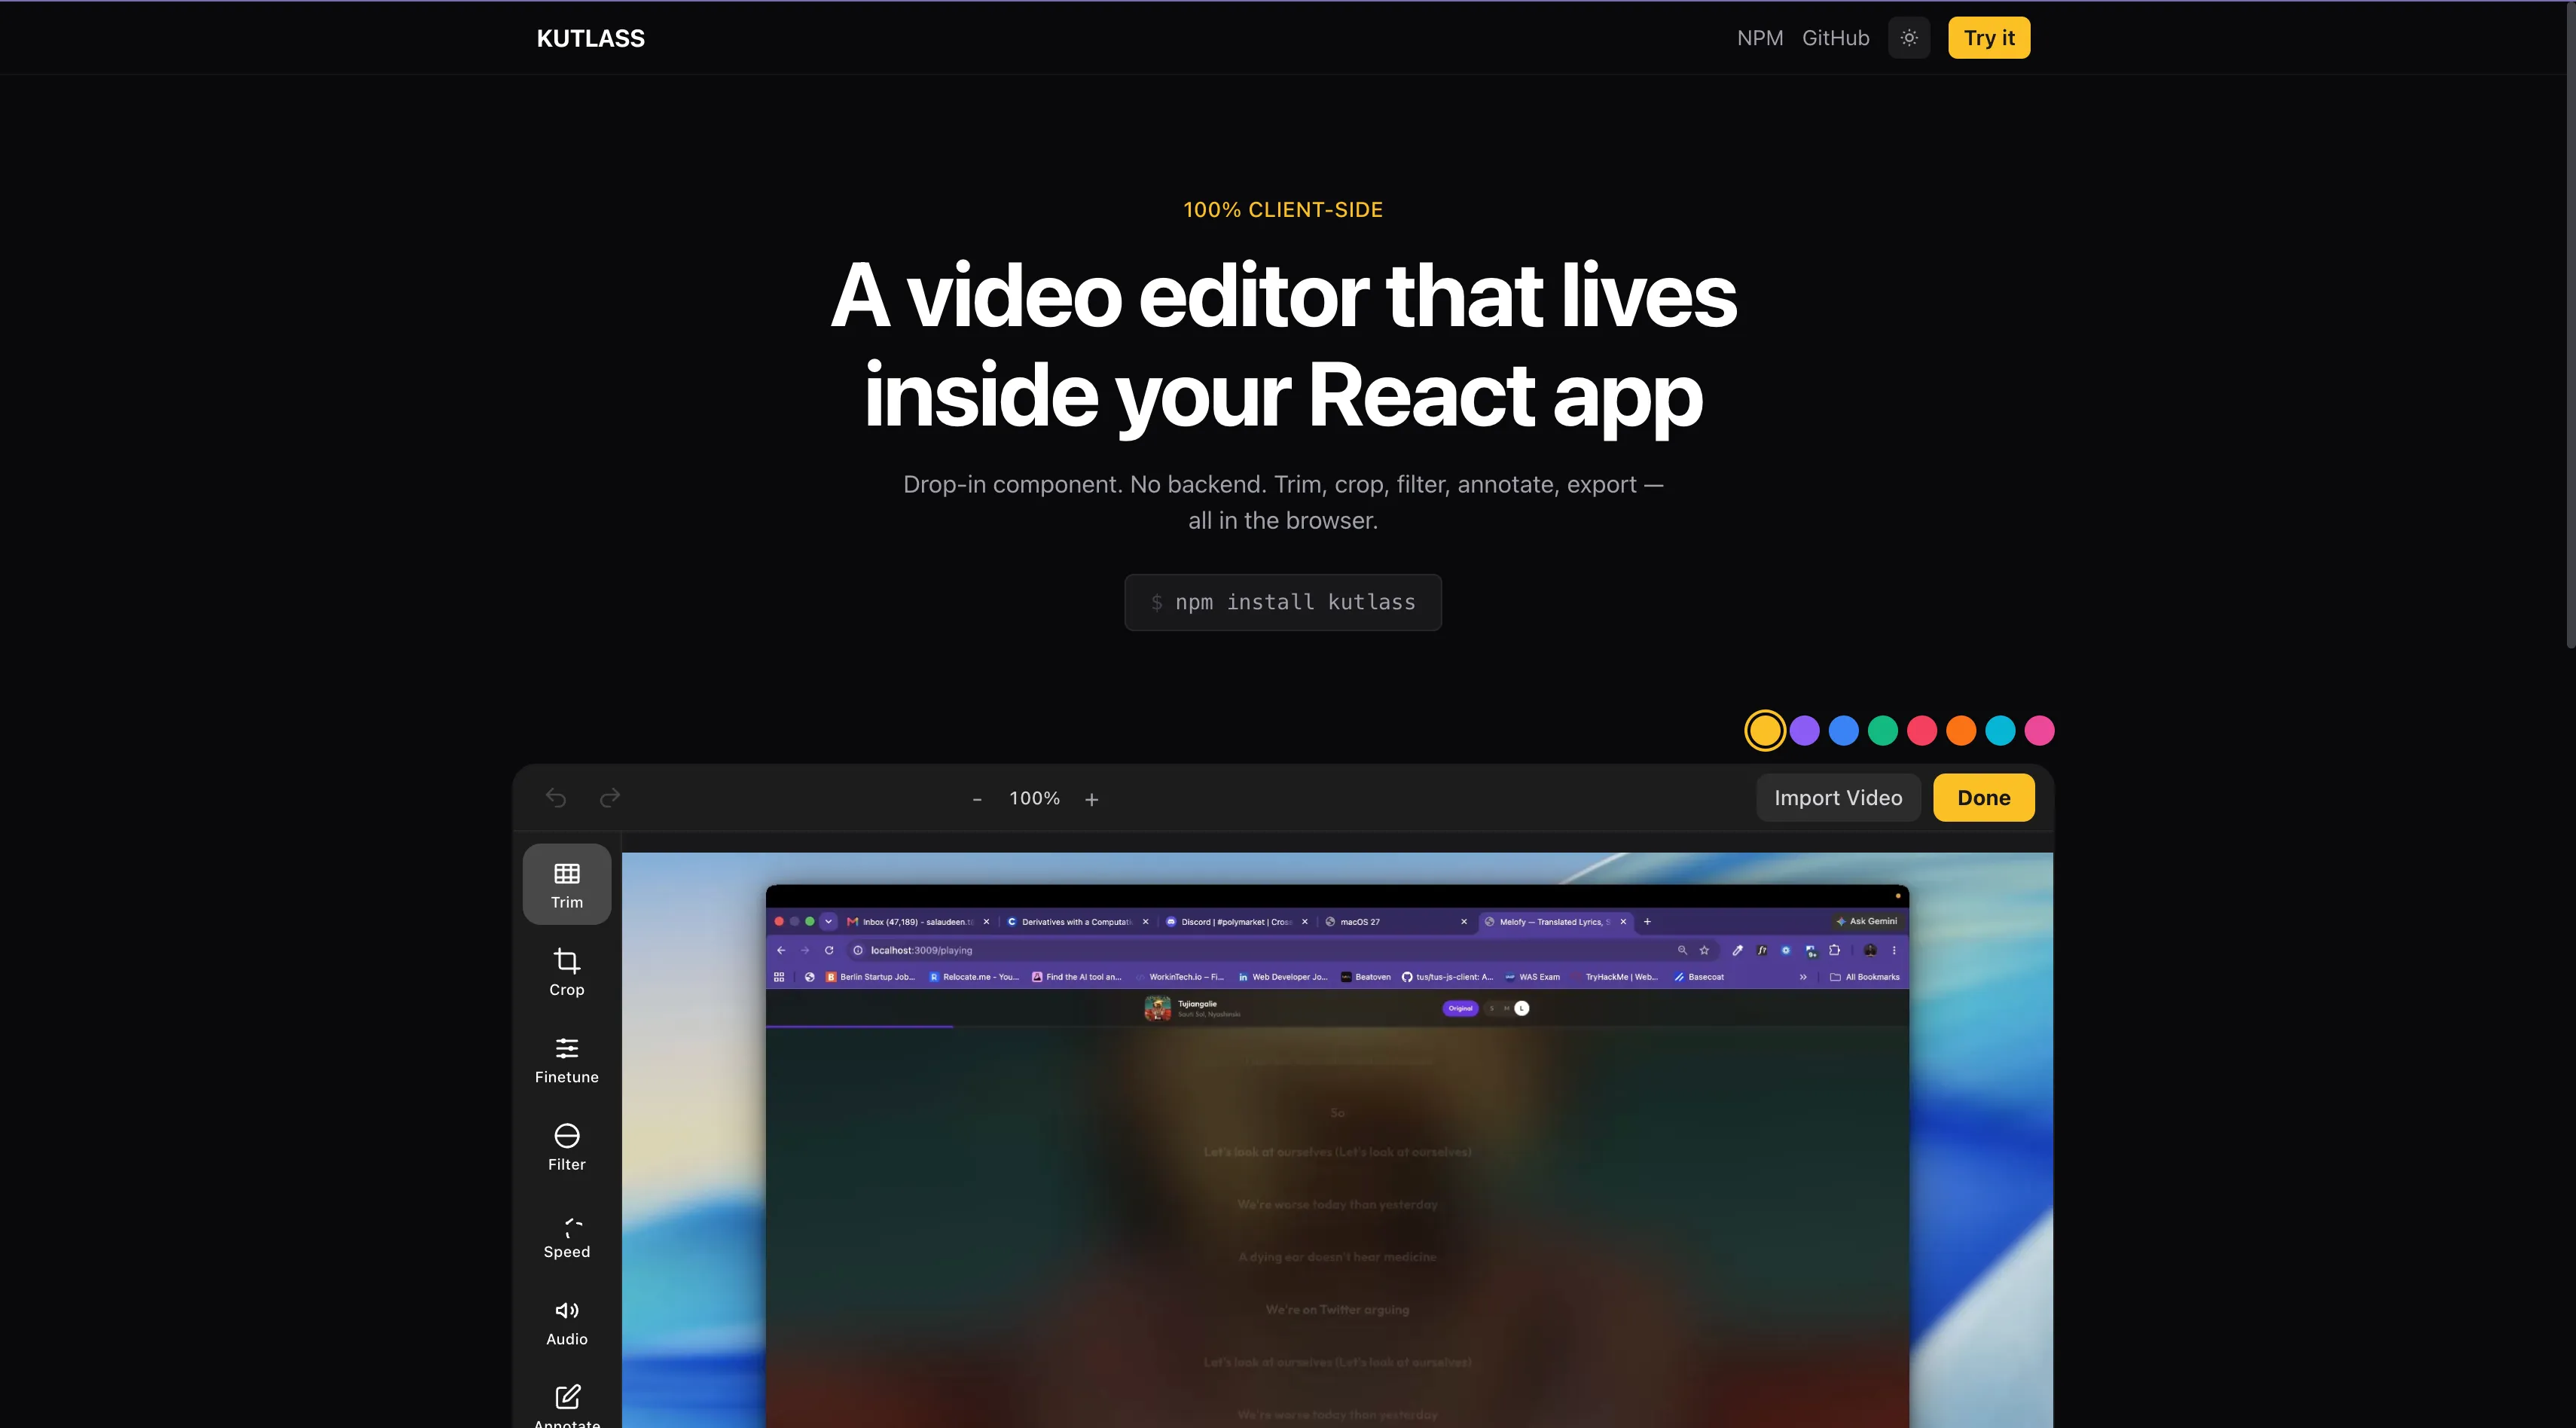Click the Discord #polymarket tab in preview

tap(1238, 922)
